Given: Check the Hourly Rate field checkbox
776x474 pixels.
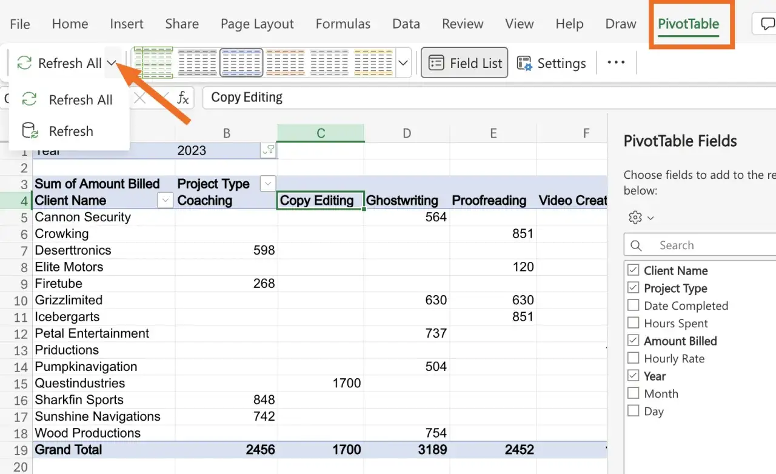Looking at the screenshot, I should [634, 358].
